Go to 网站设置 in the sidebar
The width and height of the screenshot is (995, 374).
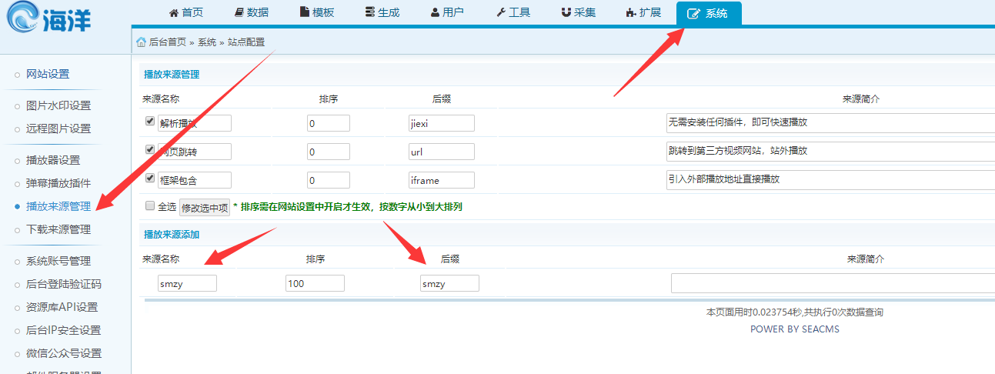(x=48, y=74)
